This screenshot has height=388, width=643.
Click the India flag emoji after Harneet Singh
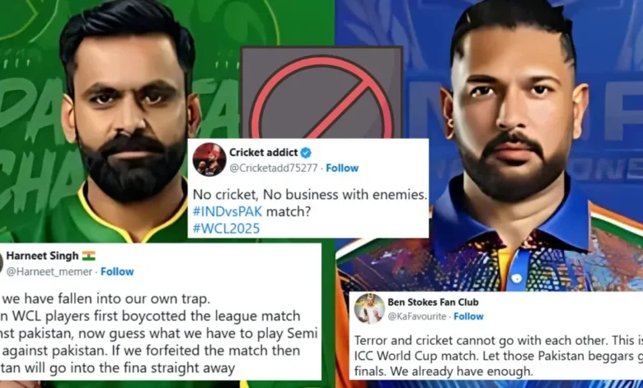pyautogui.click(x=88, y=256)
